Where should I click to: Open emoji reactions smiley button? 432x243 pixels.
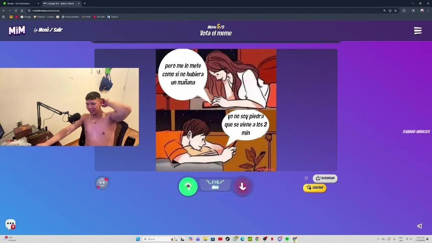102,183
